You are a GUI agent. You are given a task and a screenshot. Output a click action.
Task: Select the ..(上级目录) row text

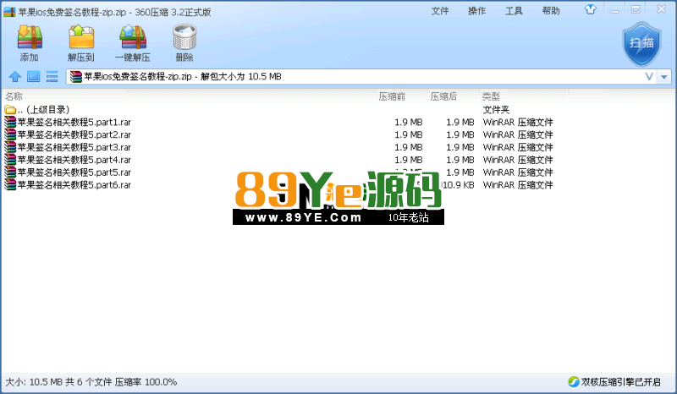[x=44, y=110]
